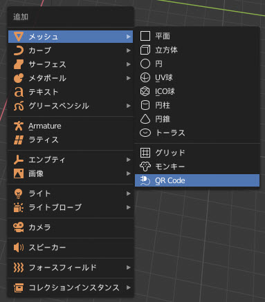265x302 pixels.
Task: Select the Armature menu item
Action: (71, 126)
